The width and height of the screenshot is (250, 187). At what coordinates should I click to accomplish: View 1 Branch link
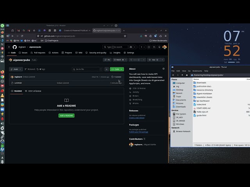pos(30,69)
